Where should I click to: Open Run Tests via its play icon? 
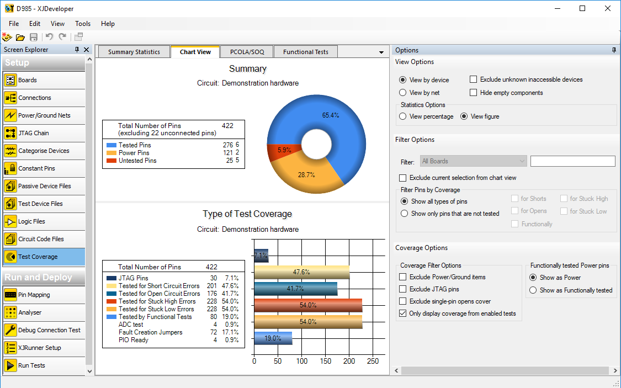[10, 365]
